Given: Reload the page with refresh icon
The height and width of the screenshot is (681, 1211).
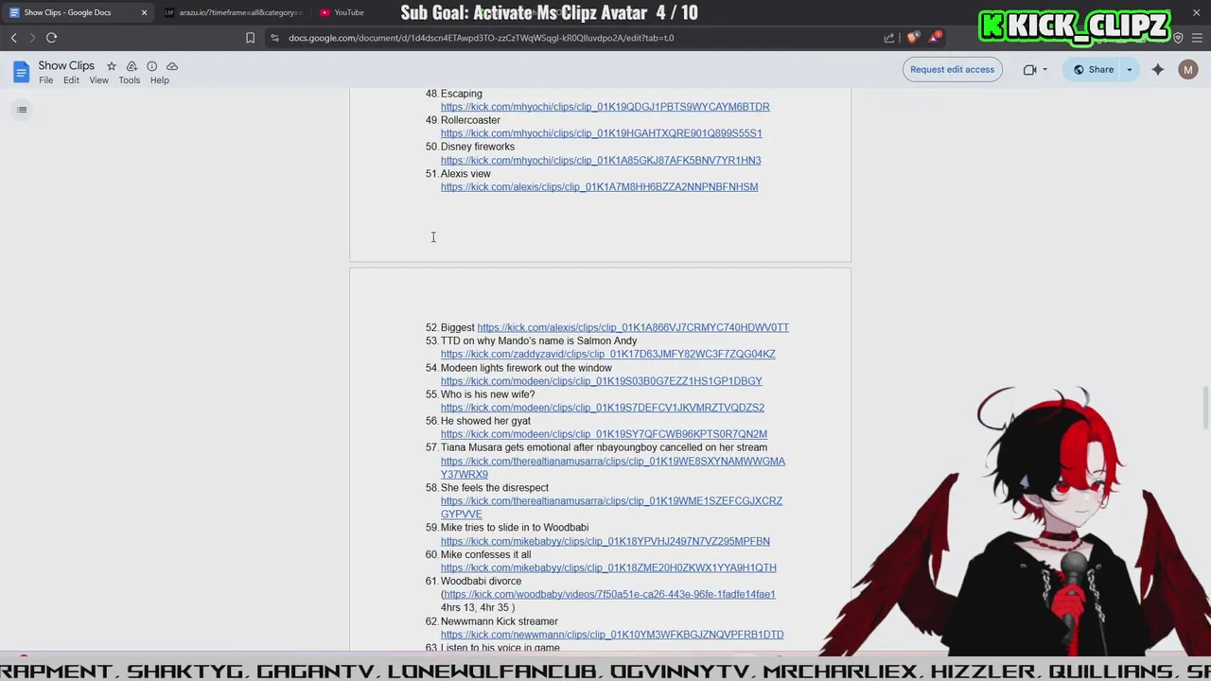Looking at the screenshot, I should pos(51,38).
